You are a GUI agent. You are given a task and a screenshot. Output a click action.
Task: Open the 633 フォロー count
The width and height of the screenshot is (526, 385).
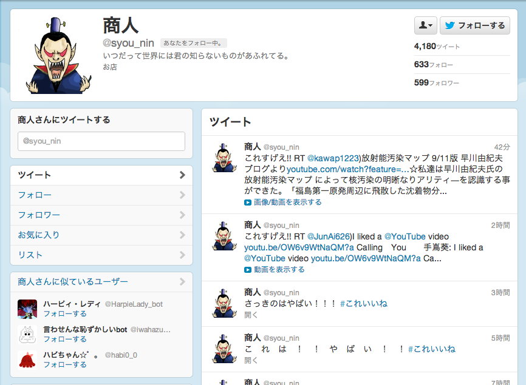[x=433, y=64]
